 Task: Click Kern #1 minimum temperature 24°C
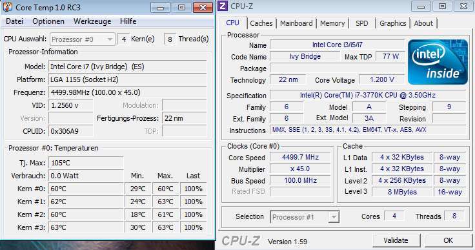[138, 202]
